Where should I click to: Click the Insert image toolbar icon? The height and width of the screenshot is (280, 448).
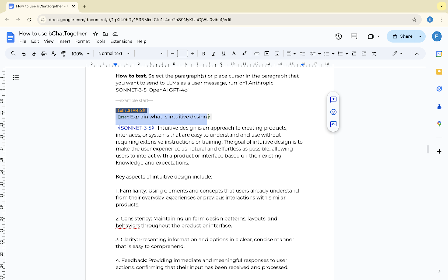277,54
